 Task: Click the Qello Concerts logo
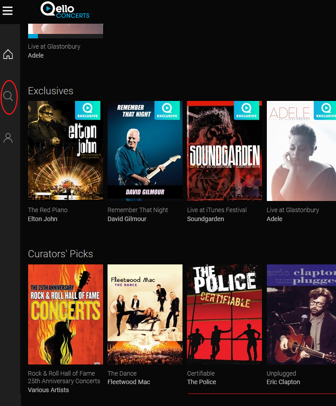(65, 10)
